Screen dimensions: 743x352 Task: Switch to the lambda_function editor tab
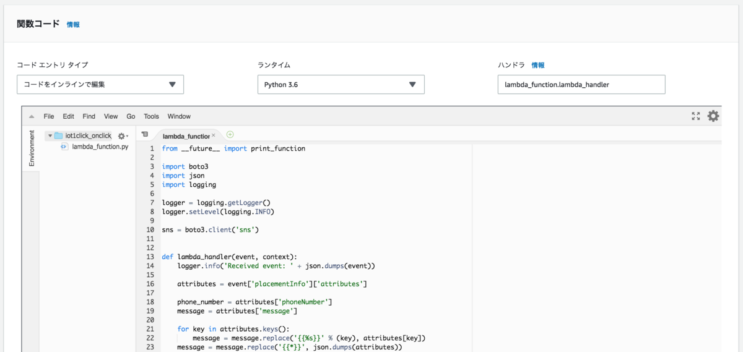(186, 135)
